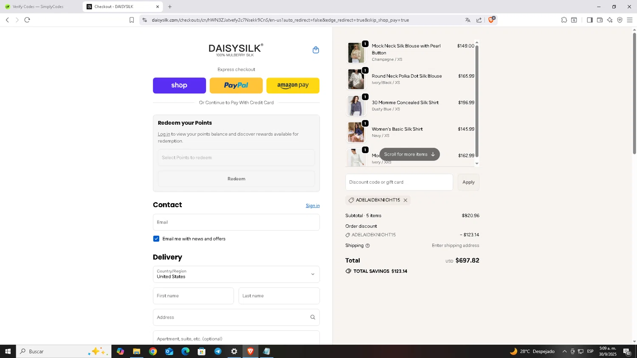Click the Last name field
Viewport: 637px width, 358px height.
coord(279,296)
